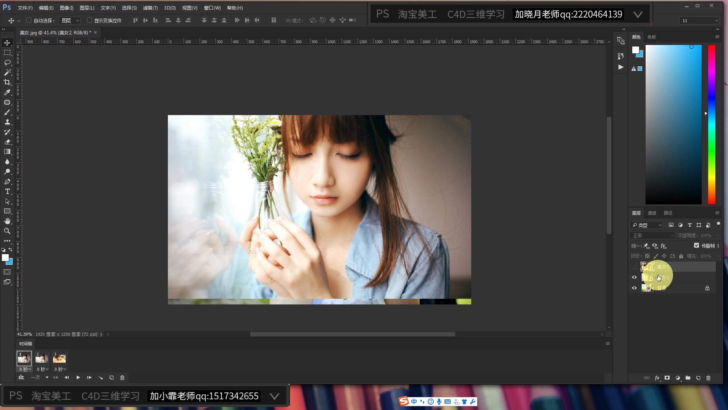Image resolution: width=728 pixels, height=410 pixels.
Task: Open the 正常 blend mode dropdown
Action: (x=652, y=235)
